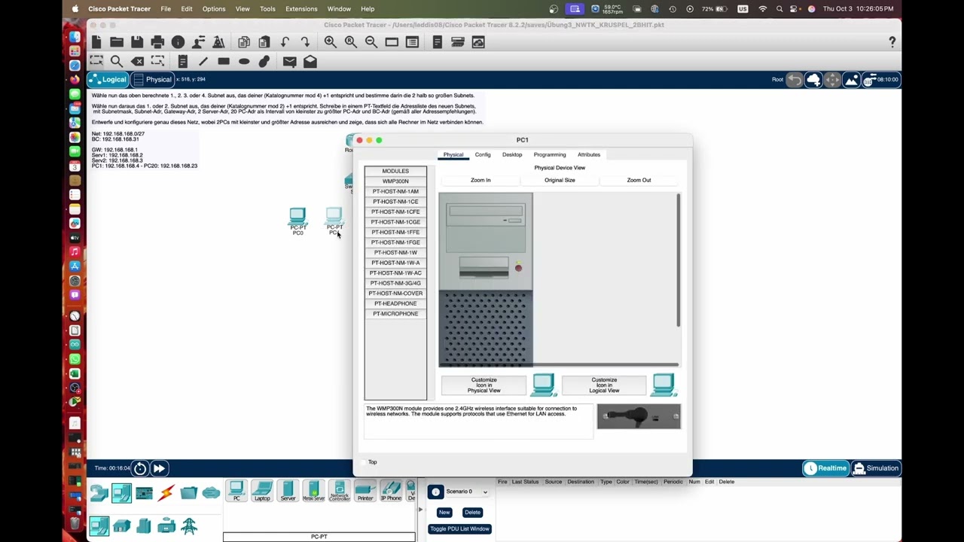
Task: Select the PT-HEADPHONE module
Action: [395, 304]
